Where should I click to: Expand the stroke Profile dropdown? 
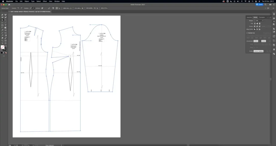tap(265, 51)
